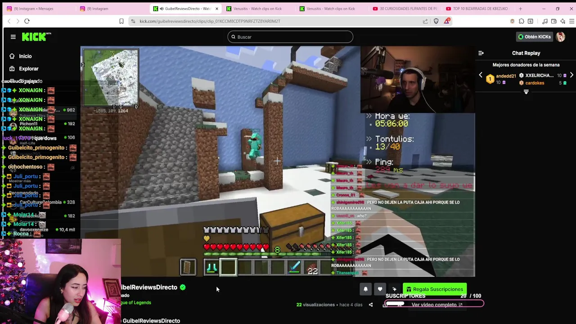Share the clip with share icon
The image size is (576, 324).
371,305
